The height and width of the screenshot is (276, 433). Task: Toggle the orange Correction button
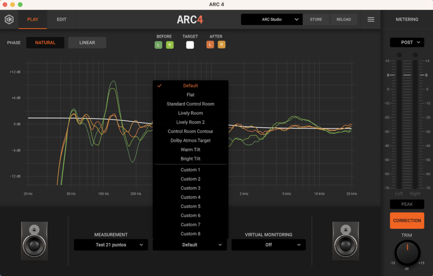tap(407, 221)
